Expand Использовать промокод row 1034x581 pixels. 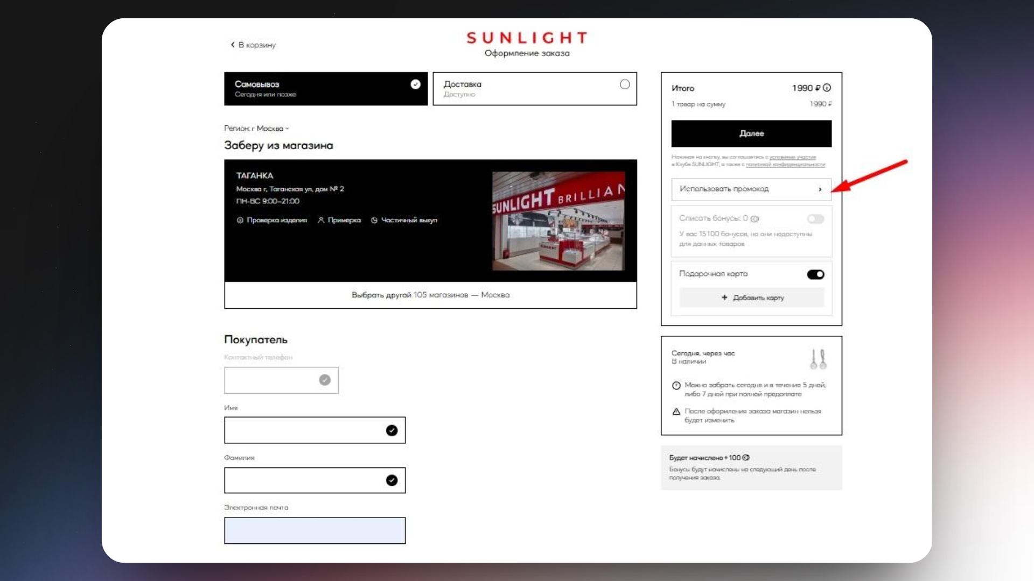(751, 189)
